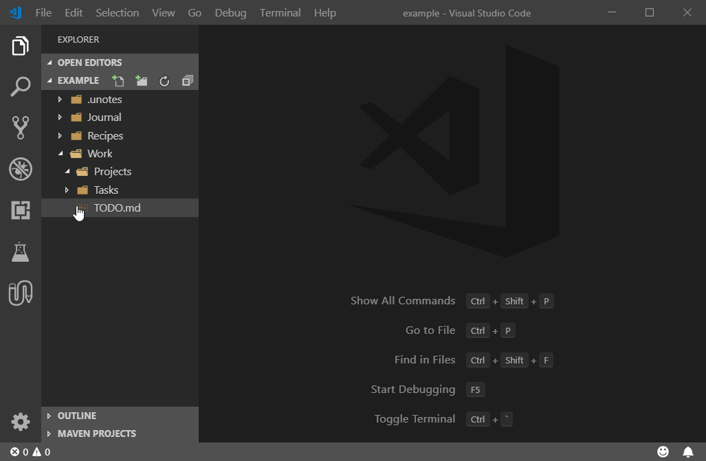
Task: Select the Recipes folder label
Action: [105, 135]
